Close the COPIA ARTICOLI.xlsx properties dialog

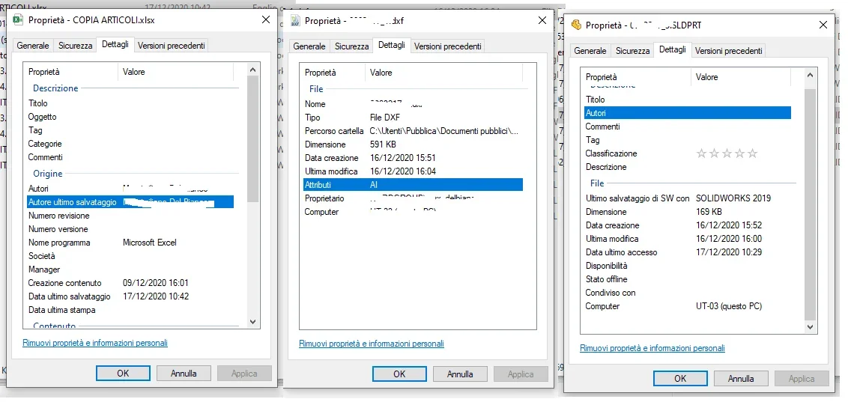click(x=266, y=19)
